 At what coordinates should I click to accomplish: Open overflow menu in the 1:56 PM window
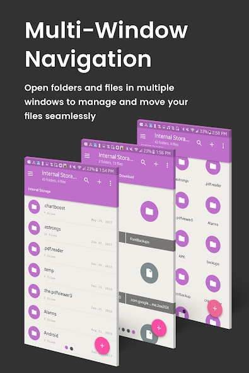pos(167,165)
